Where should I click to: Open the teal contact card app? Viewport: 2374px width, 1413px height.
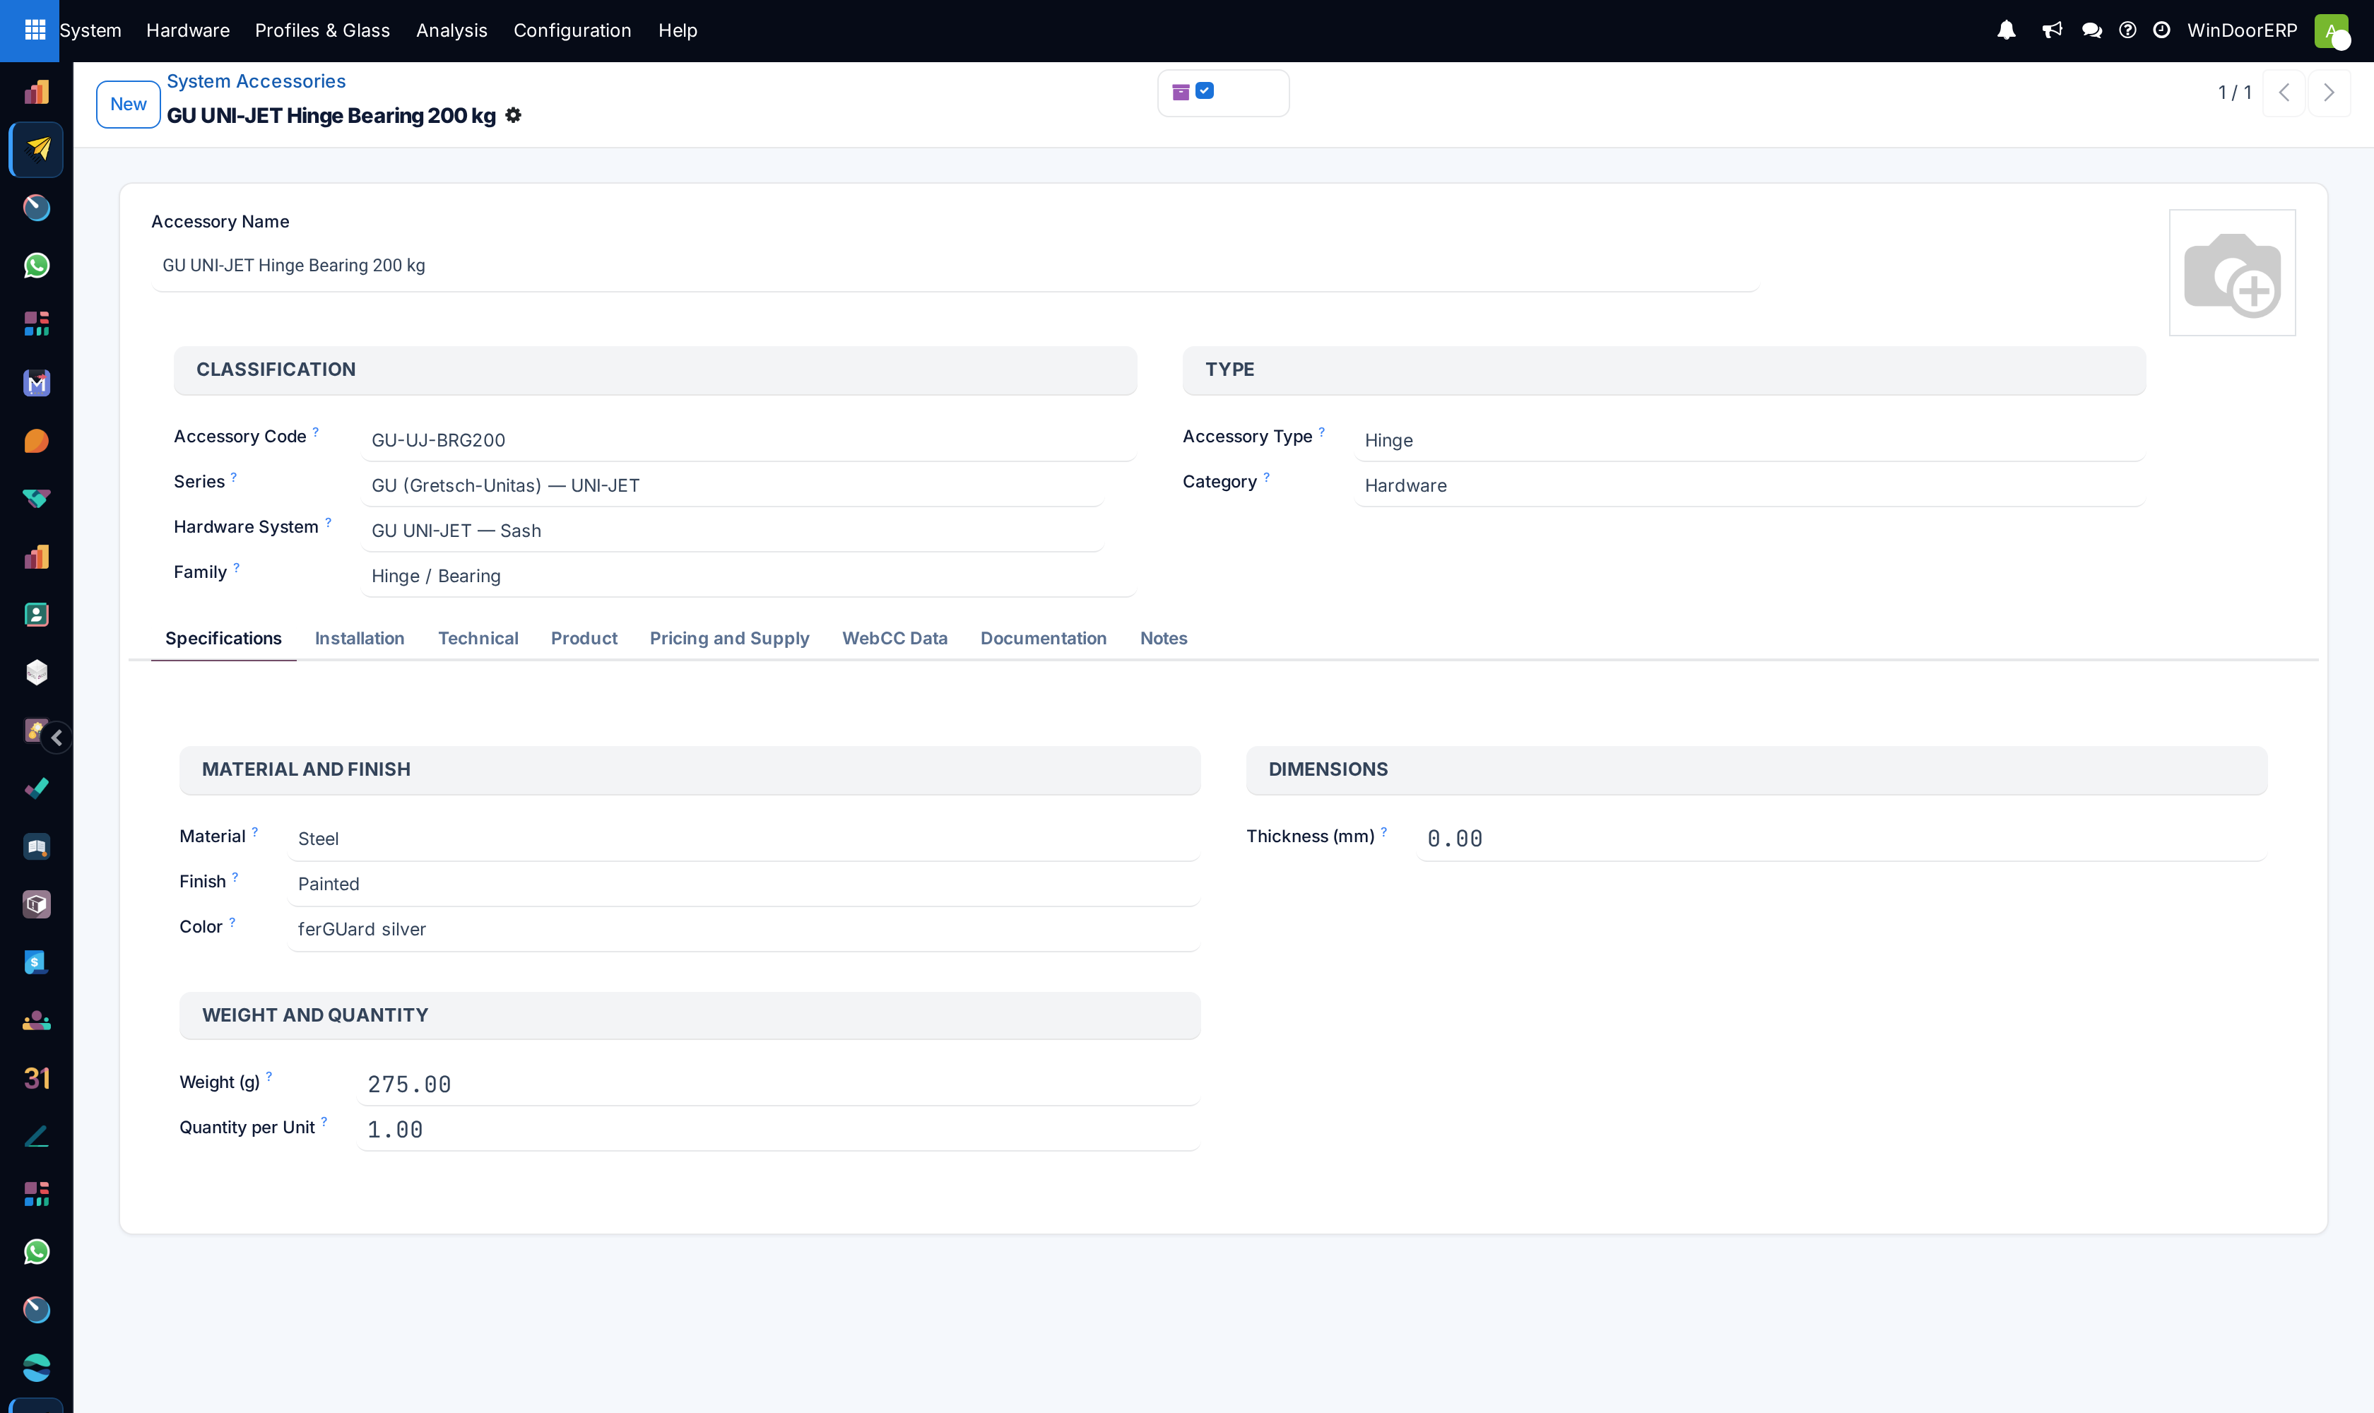(x=36, y=615)
